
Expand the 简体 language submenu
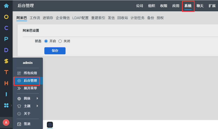point(28,99)
